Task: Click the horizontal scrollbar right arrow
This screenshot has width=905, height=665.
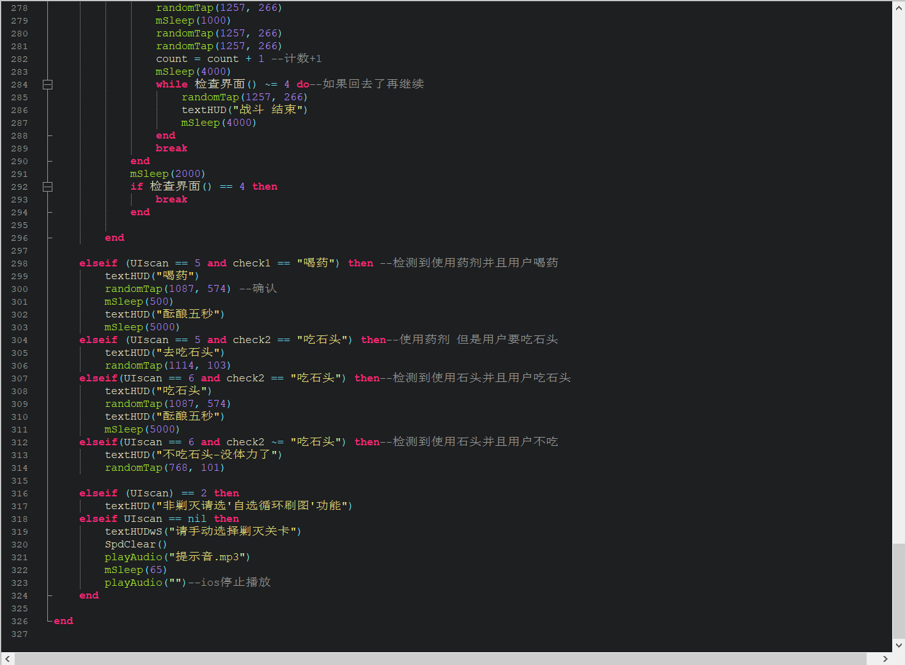Action: tap(885, 659)
